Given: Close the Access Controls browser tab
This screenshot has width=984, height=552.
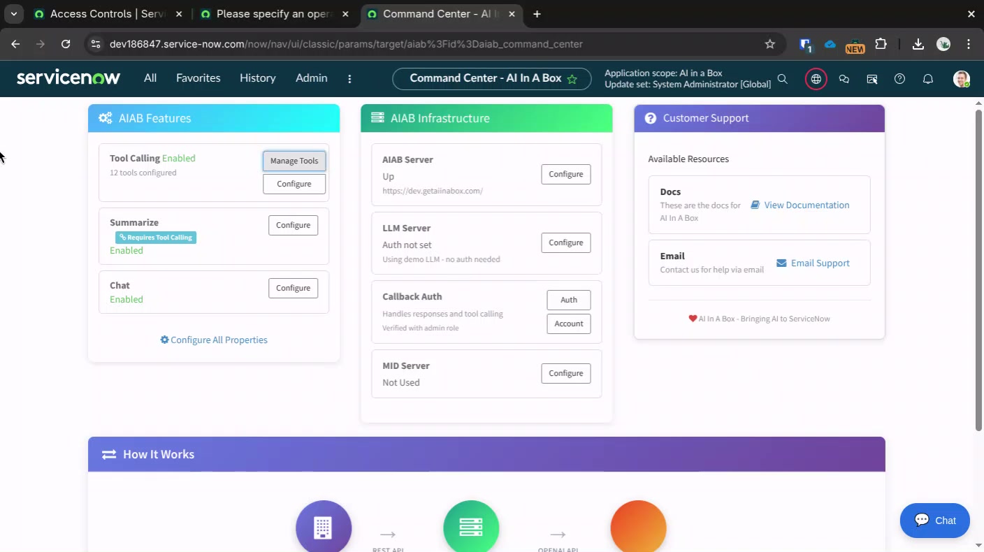Looking at the screenshot, I should tap(179, 14).
